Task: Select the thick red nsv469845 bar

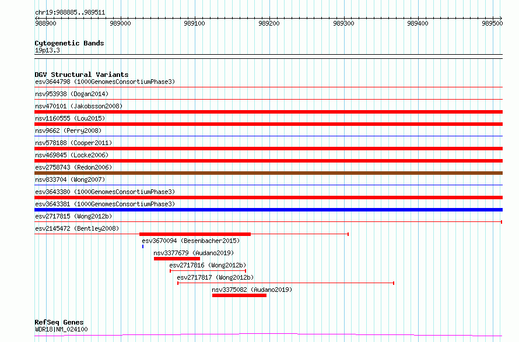Action: tap(268, 161)
